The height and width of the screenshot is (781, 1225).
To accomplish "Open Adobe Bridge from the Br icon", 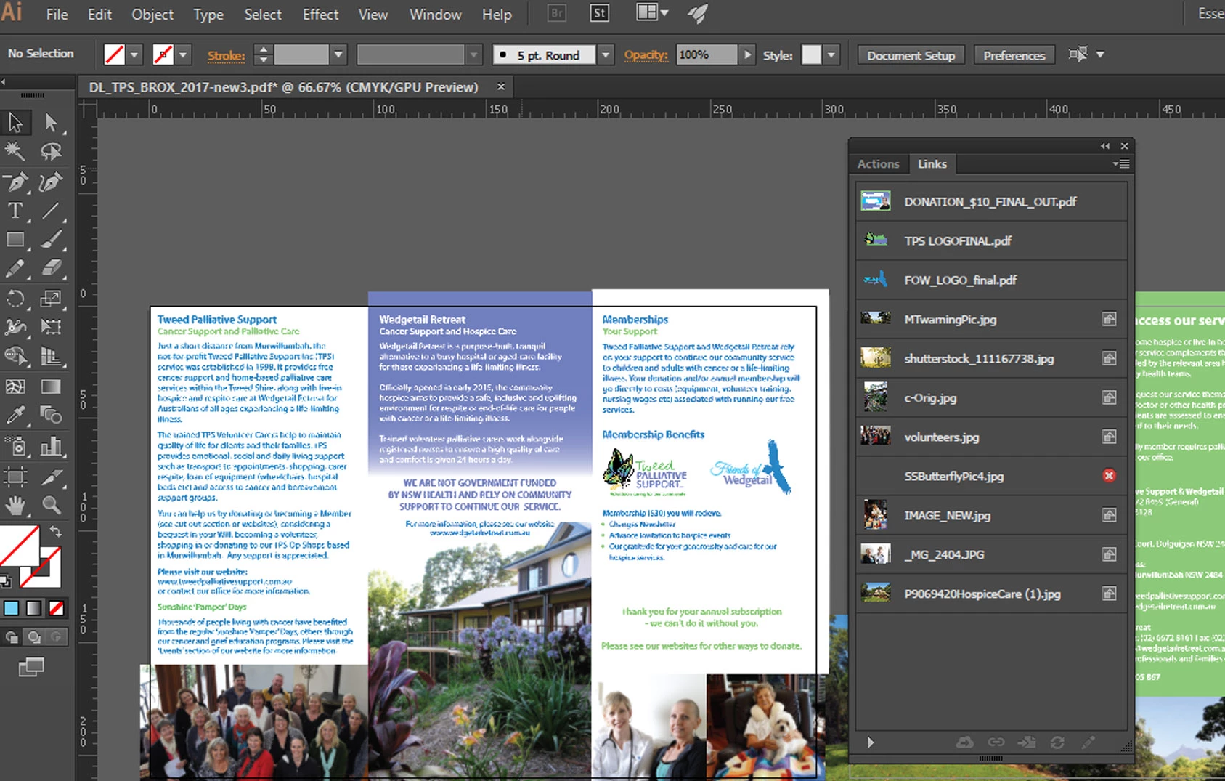I will coord(557,14).
